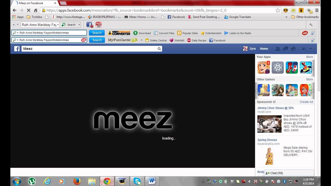Viewport: 331px width, 186px height.
Task: Click the Home link on Facebook bar
Action: coord(264,49)
